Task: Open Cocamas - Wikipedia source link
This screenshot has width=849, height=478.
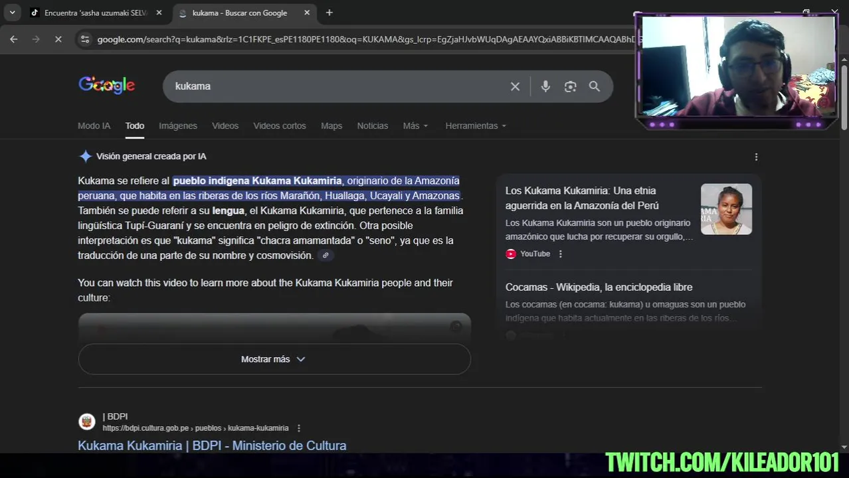Action: tap(599, 287)
